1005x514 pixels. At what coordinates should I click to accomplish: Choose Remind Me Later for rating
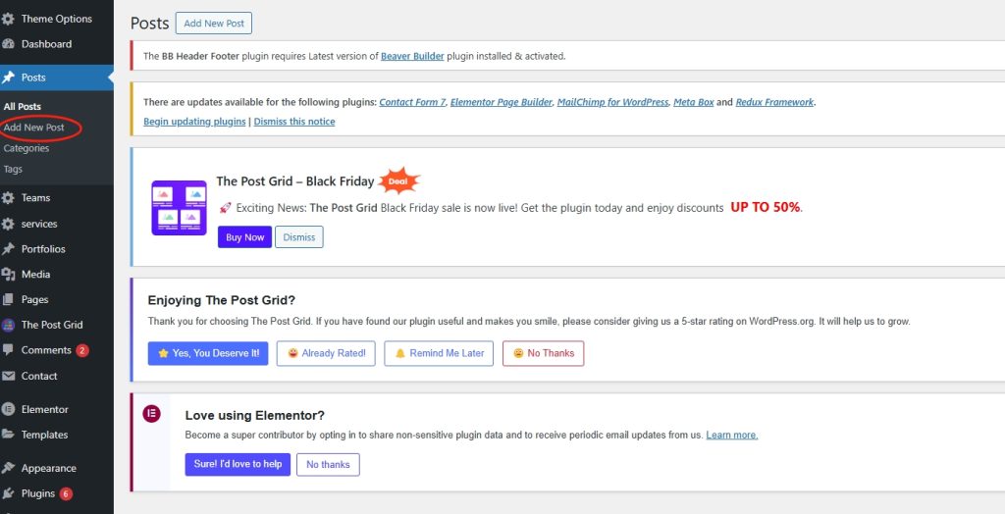pos(439,353)
